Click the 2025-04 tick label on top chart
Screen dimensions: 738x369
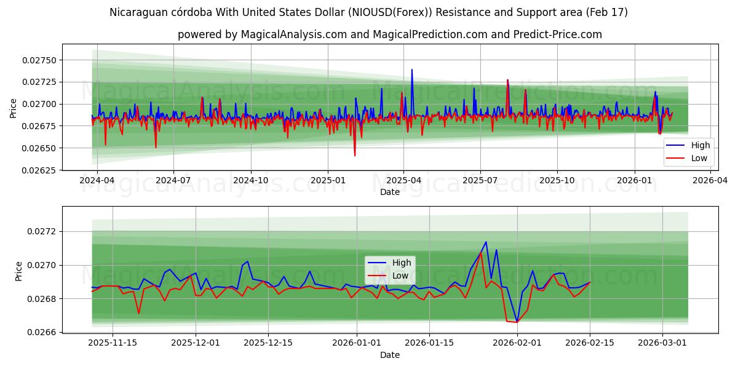click(404, 179)
